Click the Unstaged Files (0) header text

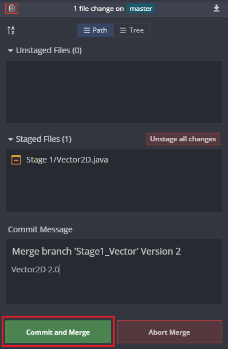49,50
